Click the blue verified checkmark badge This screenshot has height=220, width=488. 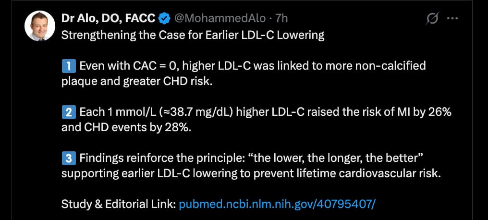coord(165,19)
